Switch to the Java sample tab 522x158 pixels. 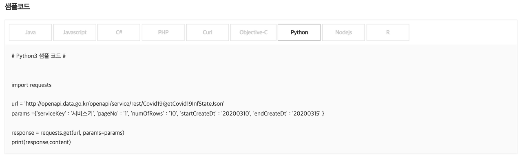(31, 33)
